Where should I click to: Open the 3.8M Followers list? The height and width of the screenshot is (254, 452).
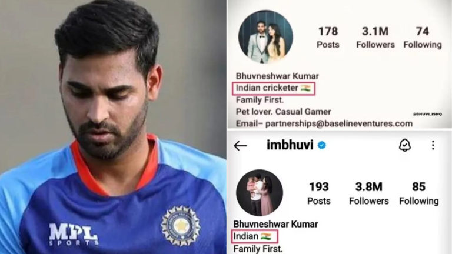click(x=368, y=193)
